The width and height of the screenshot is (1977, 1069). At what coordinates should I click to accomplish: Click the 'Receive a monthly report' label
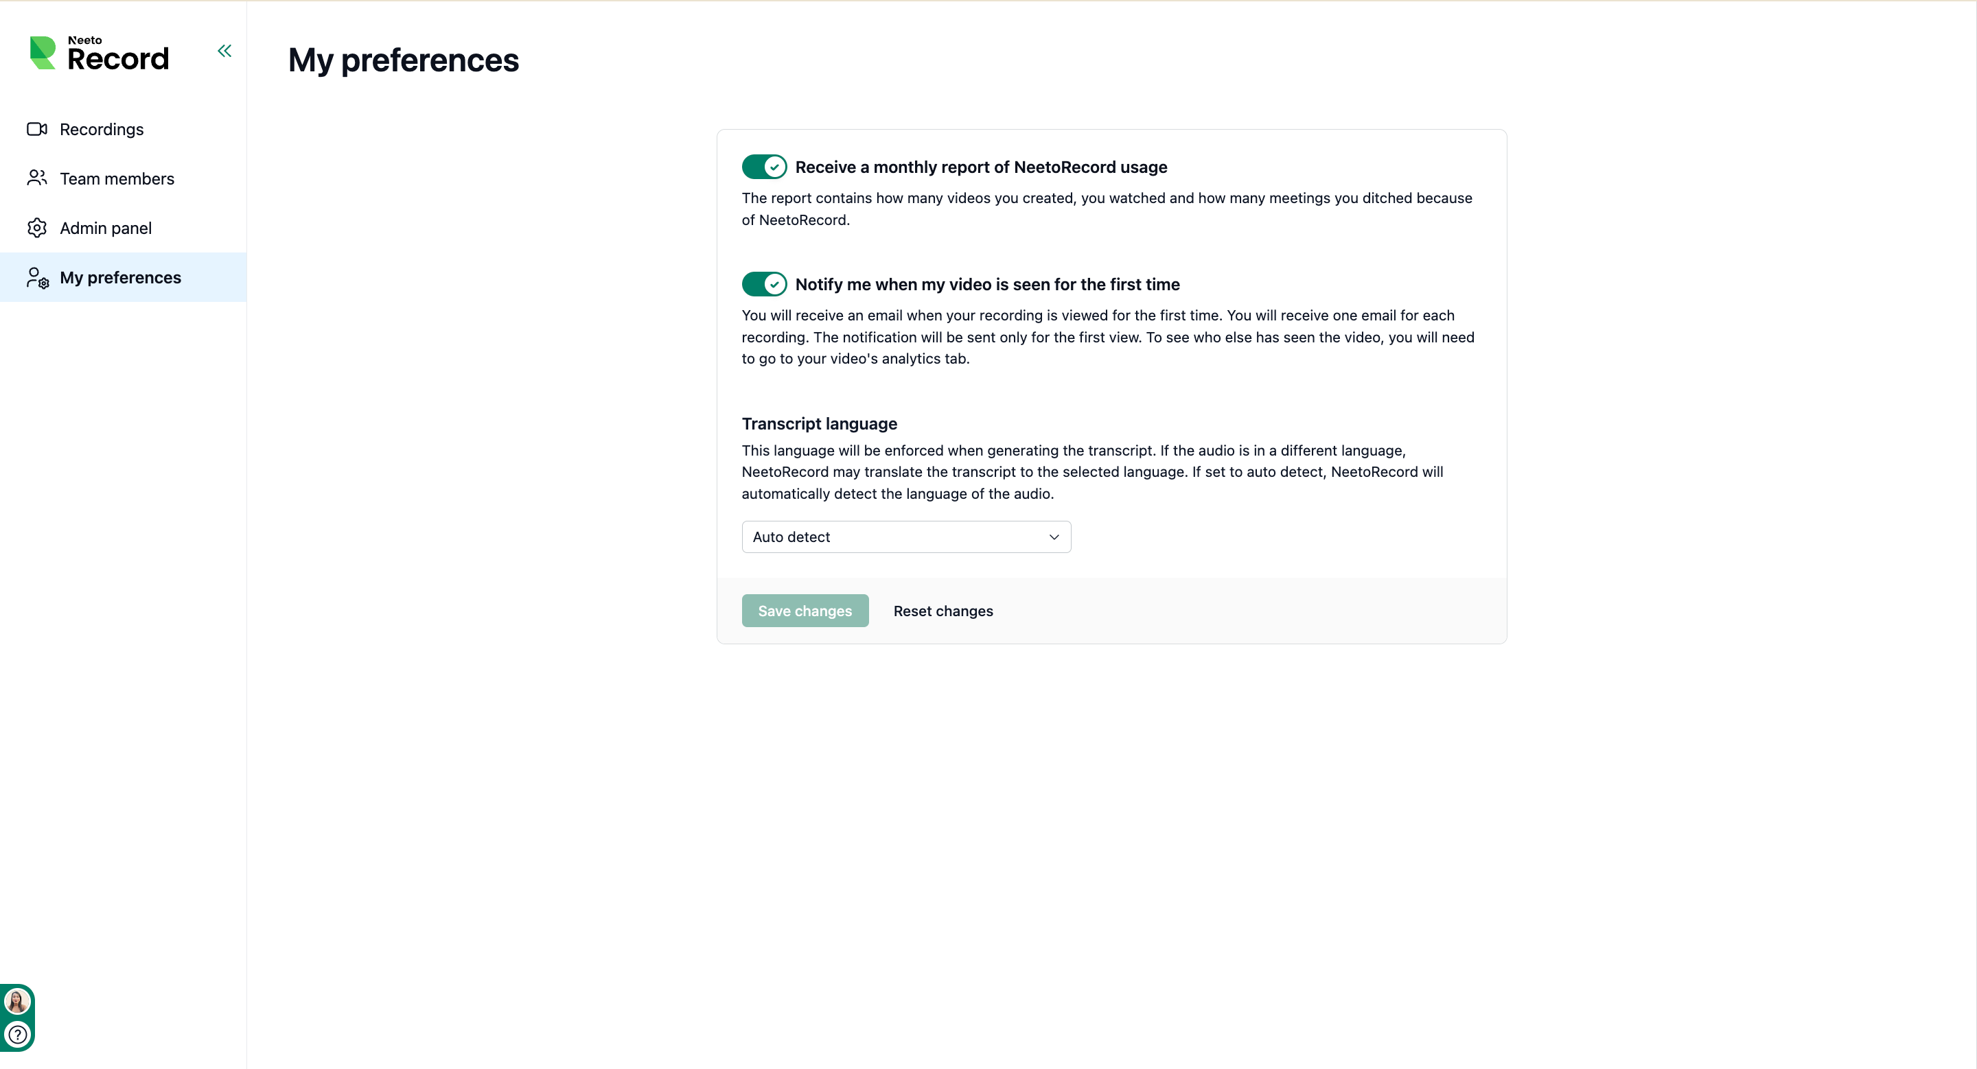tap(981, 167)
